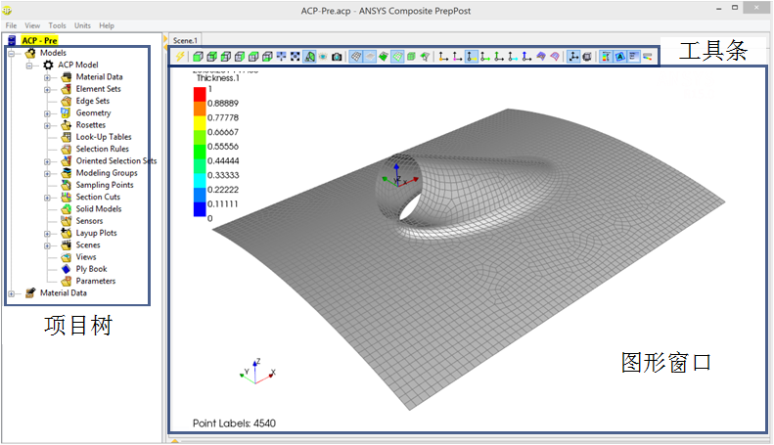Toggle the highlighted coordinate triad button
Screen dimensions: 774x445
point(573,57)
